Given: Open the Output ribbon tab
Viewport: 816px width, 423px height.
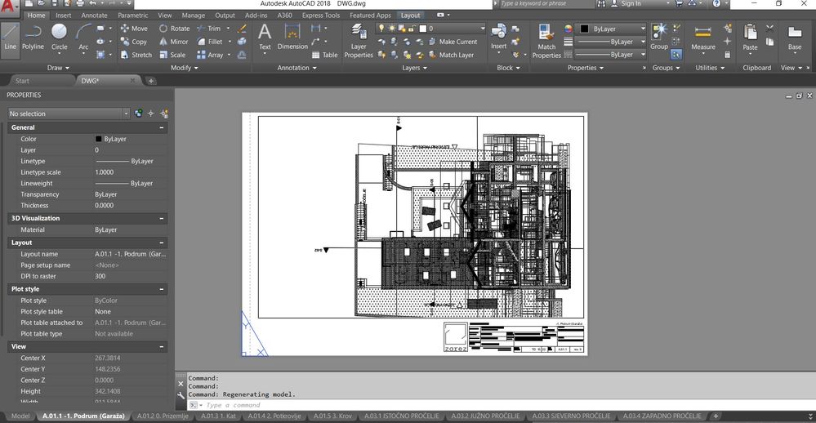Looking at the screenshot, I should coord(225,16).
